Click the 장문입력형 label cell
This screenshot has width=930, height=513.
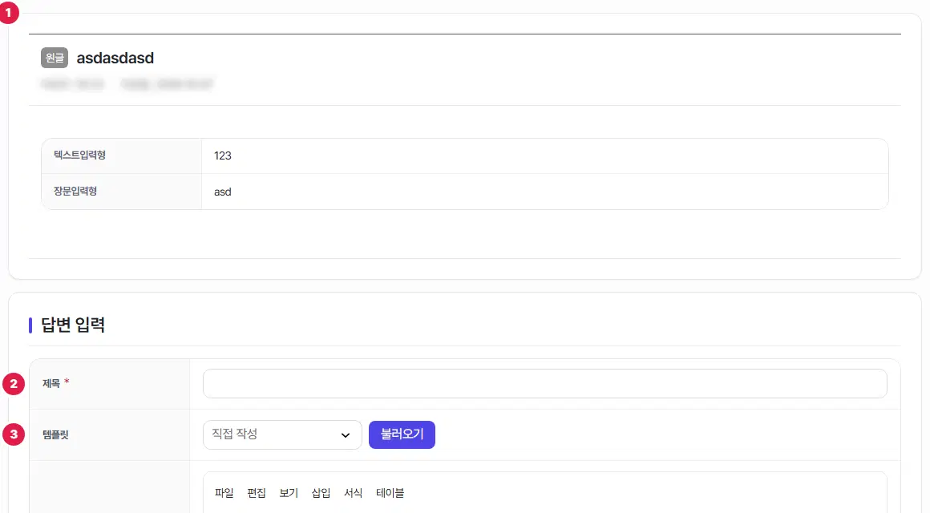[x=122, y=192]
